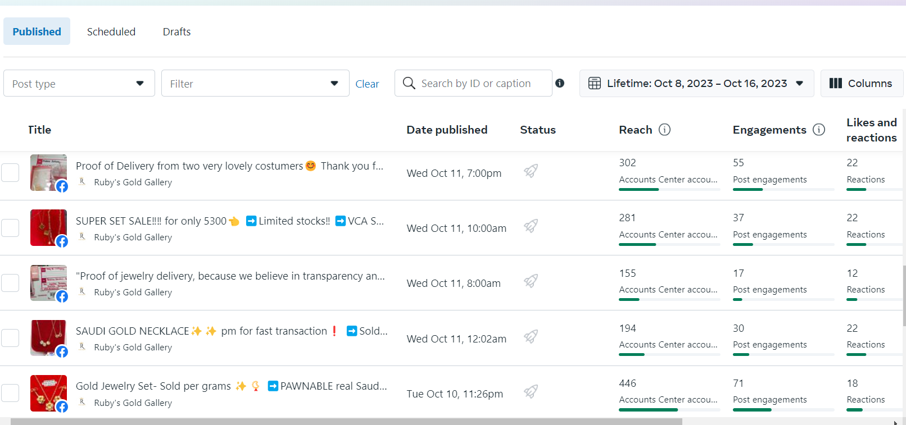
Task: Open the Drafts tab
Action: pos(176,31)
